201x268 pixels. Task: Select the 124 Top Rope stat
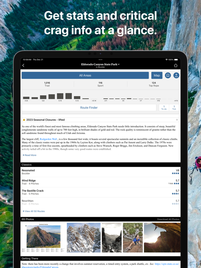(154, 84)
